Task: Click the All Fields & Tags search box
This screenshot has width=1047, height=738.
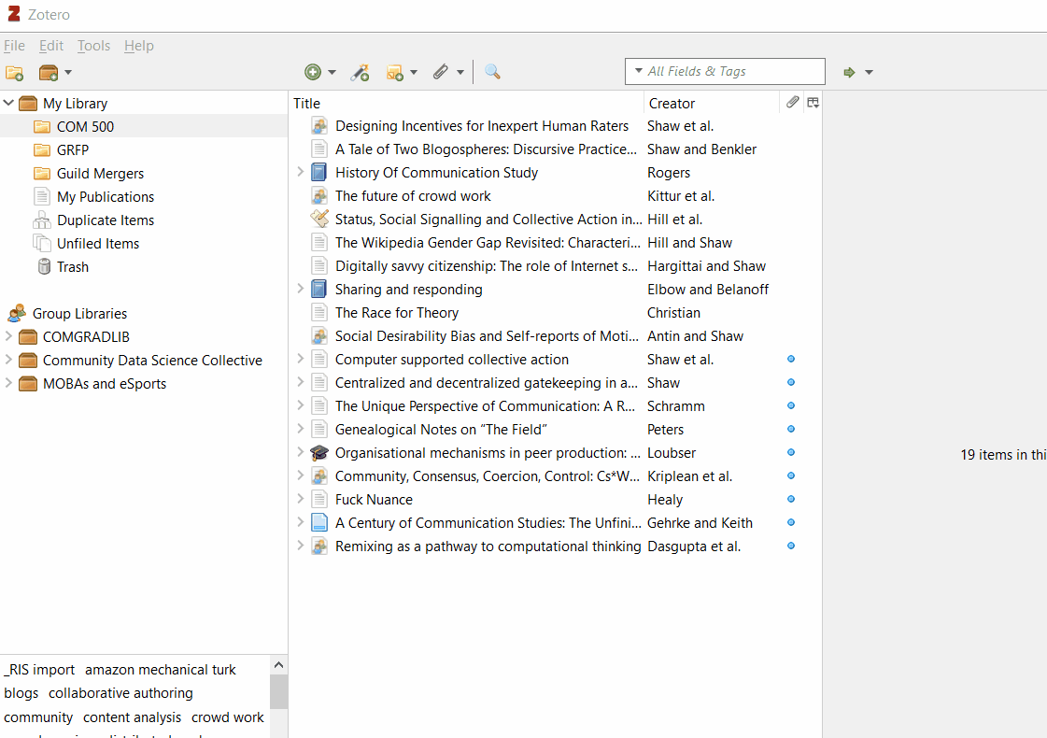Action: (725, 71)
